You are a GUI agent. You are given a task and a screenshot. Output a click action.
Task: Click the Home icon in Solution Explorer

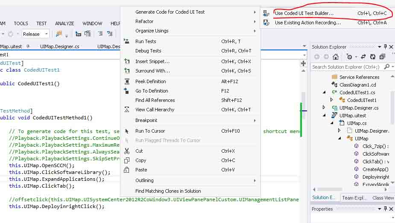point(336,57)
